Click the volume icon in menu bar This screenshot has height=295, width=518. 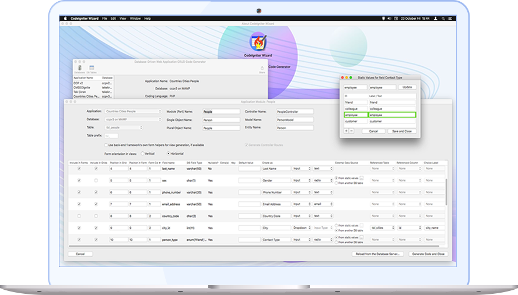390,19
